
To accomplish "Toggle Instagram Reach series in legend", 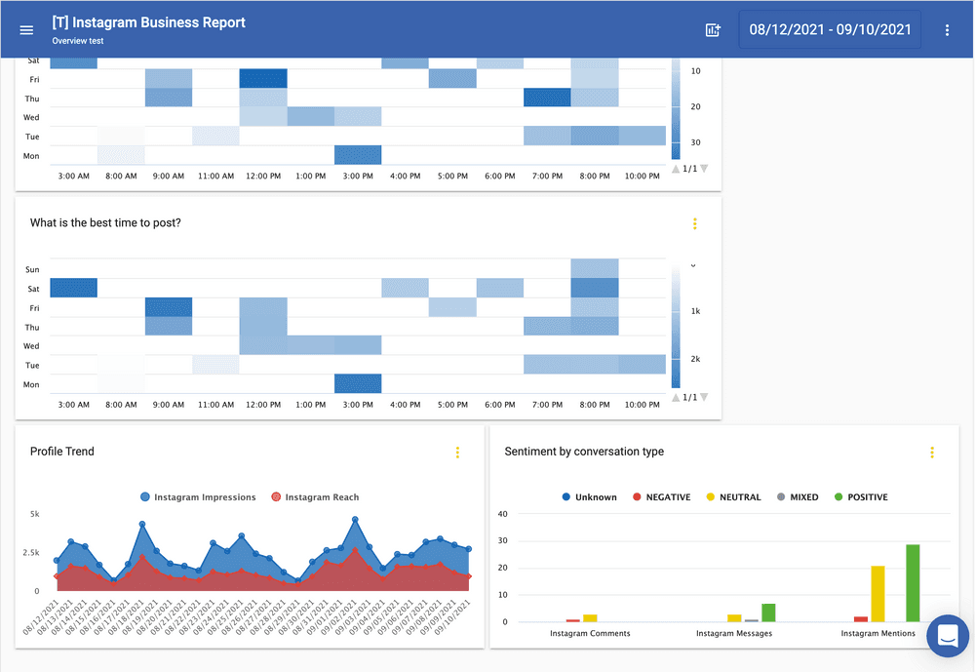I will (x=314, y=497).
